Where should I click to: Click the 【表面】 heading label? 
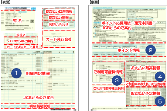(6, 2)
